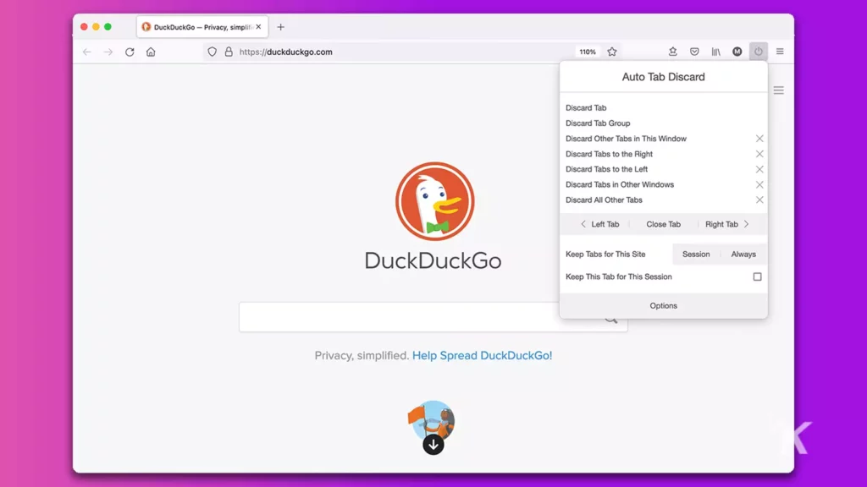
Task: Click the X beside Discard Tabs to the Right
Action: 759,154
